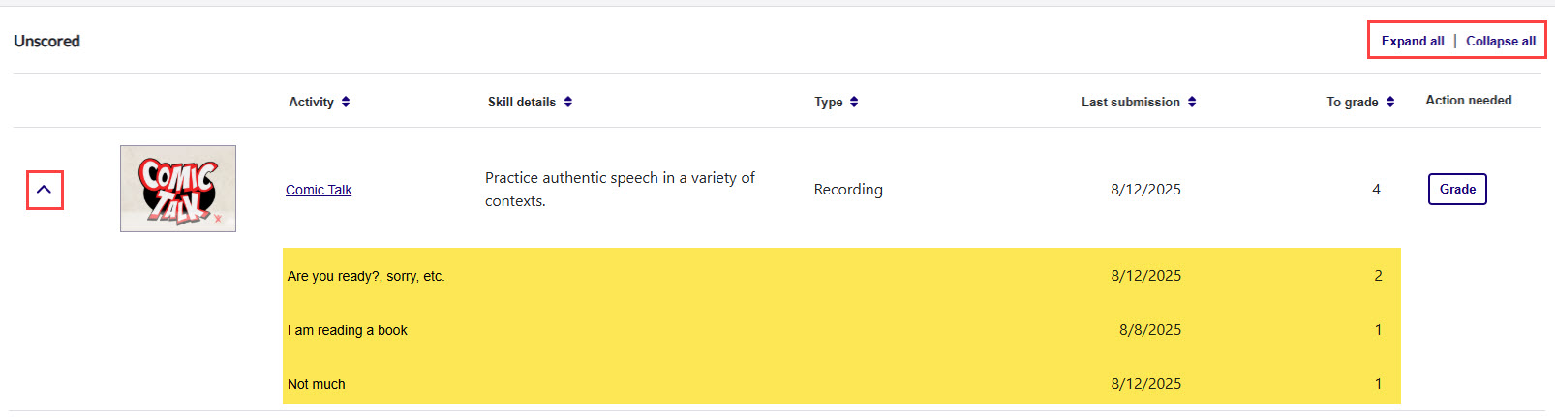Collapse all unscored activities
1555x418 pixels.
pyautogui.click(x=1500, y=42)
